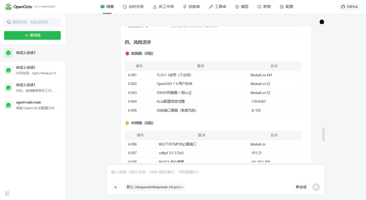The image size is (366, 200).
Task: Click the plus attachment button
Action: click(x=115, y=187)
